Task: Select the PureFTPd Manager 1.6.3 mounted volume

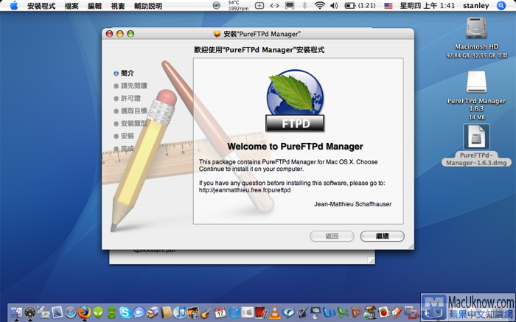Action: [476, 82]
